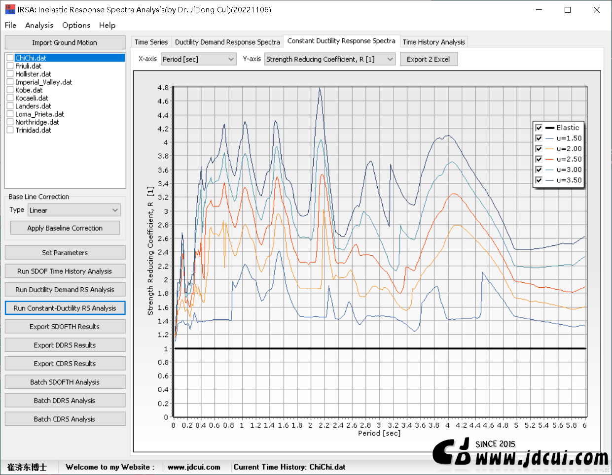
Task: Run SDOF Time History Analysis
Action: click(65, 271)
